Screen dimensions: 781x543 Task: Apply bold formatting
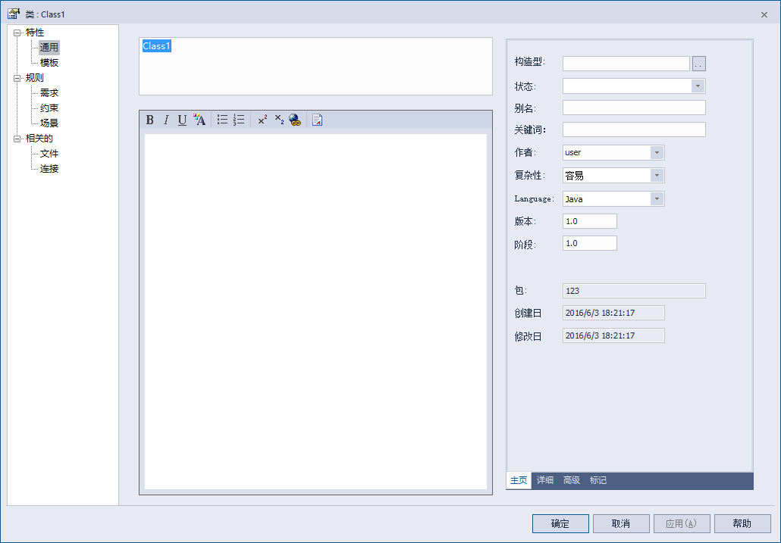149,119
